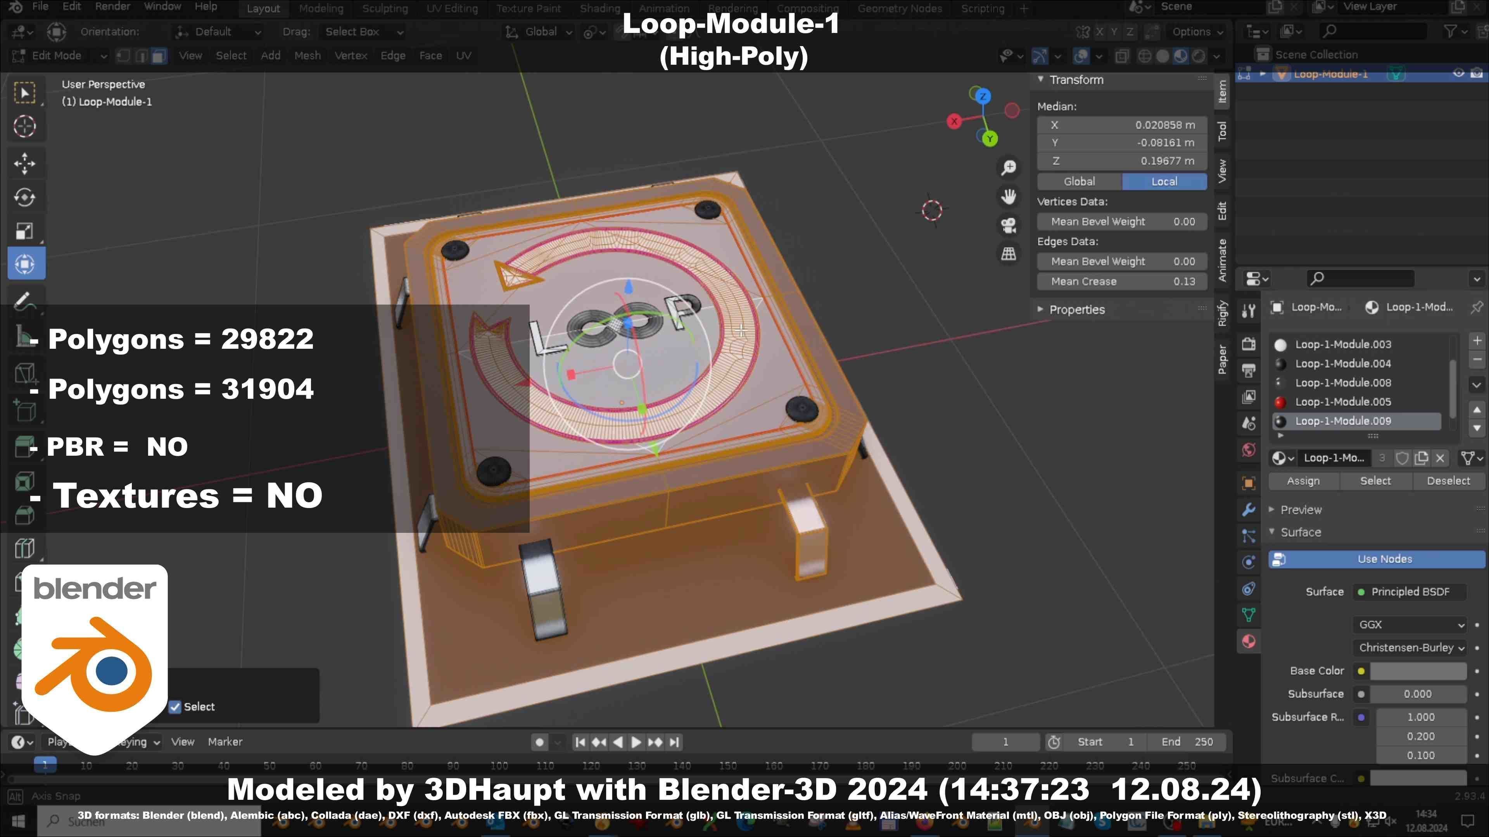This screenshot has height=837, width=1489.
Task: Open the Output properties tab icon
Action: [x=1249, y=370]
